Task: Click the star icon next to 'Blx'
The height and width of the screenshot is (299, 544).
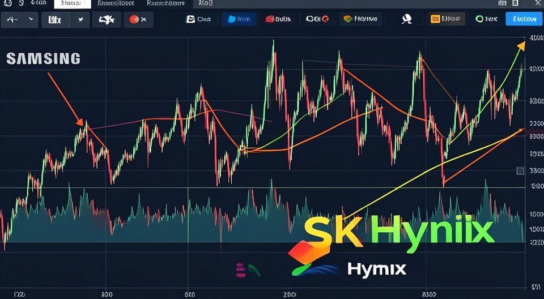Action: [80, 19]
